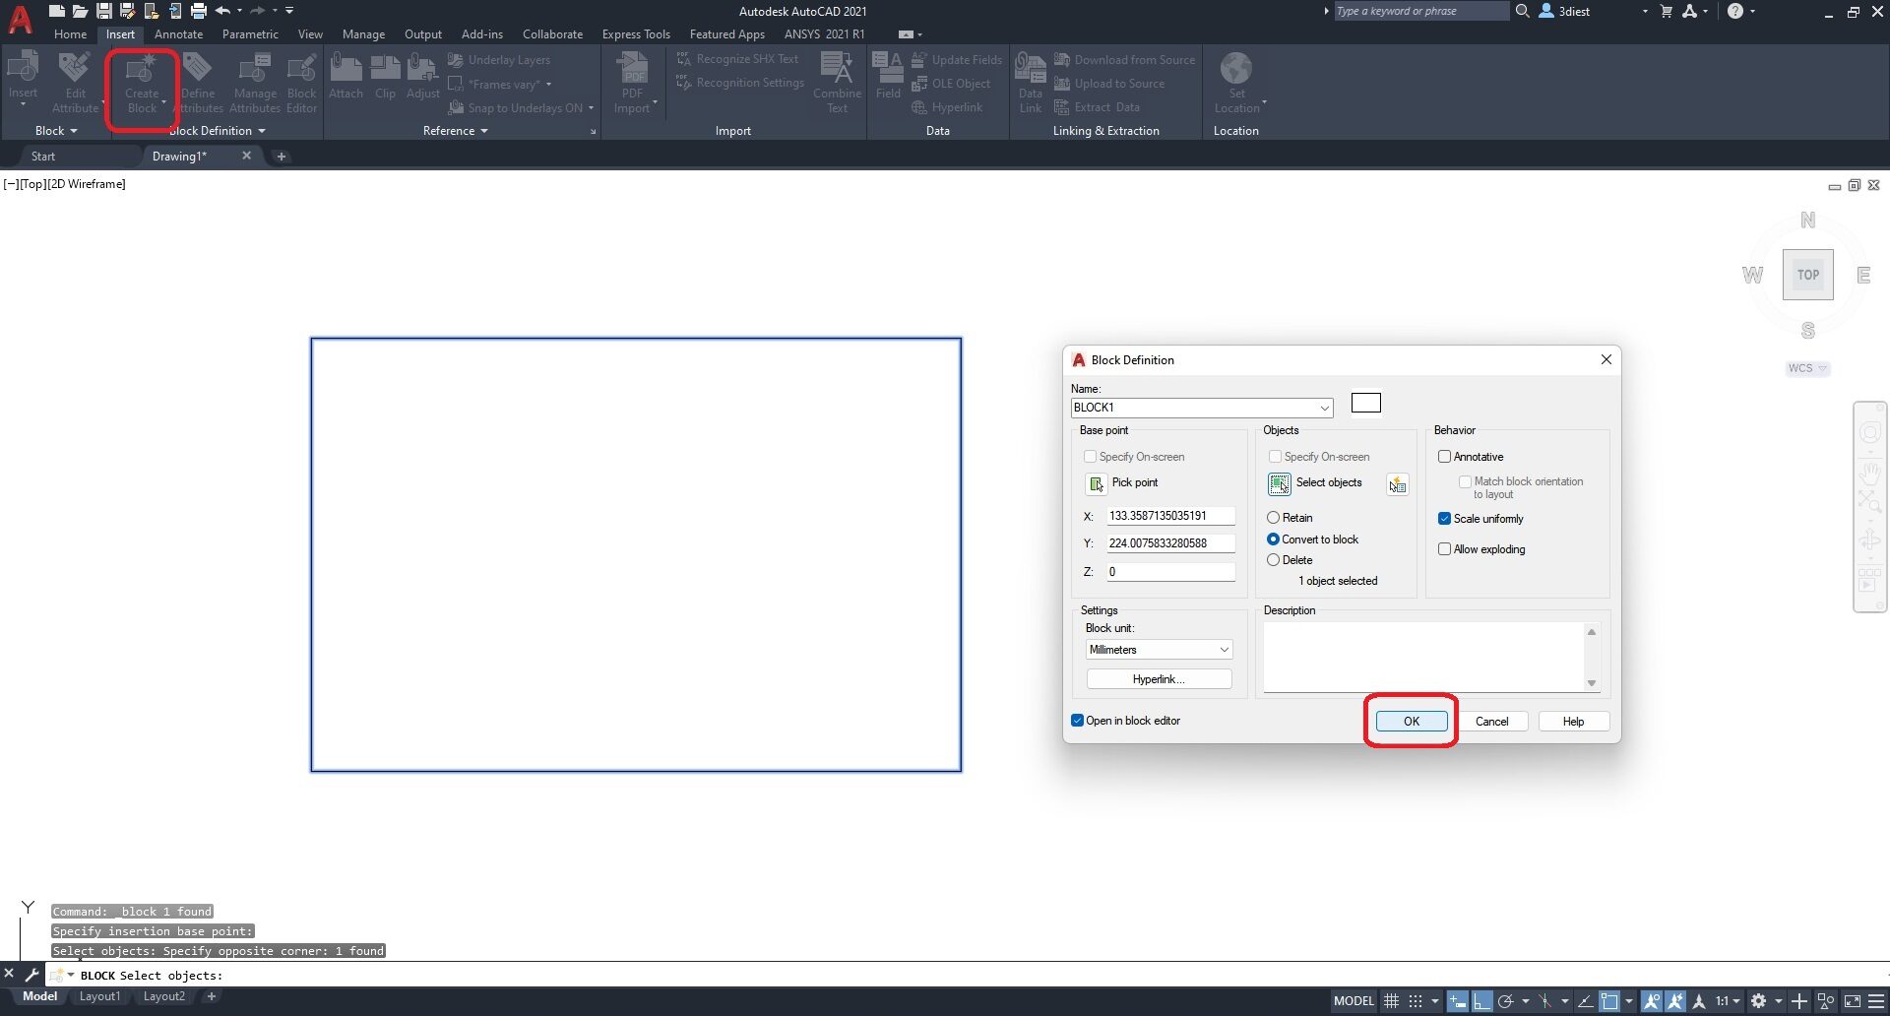Enable the Annotative checkbox

tap(1445, 456)
